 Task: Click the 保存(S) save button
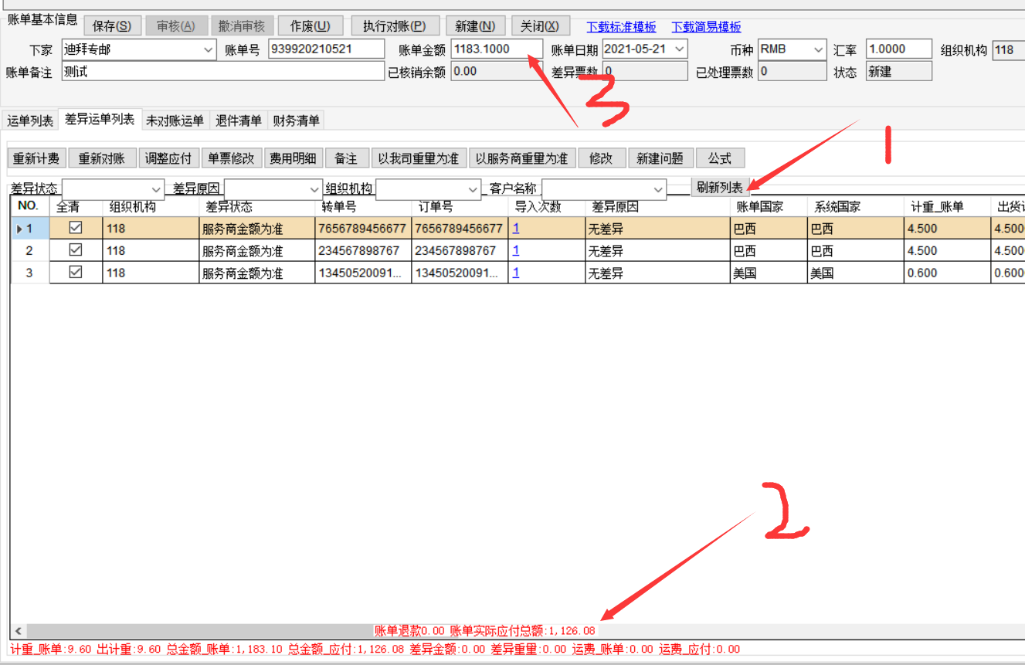pyautogui.click(x=111, y=25)
